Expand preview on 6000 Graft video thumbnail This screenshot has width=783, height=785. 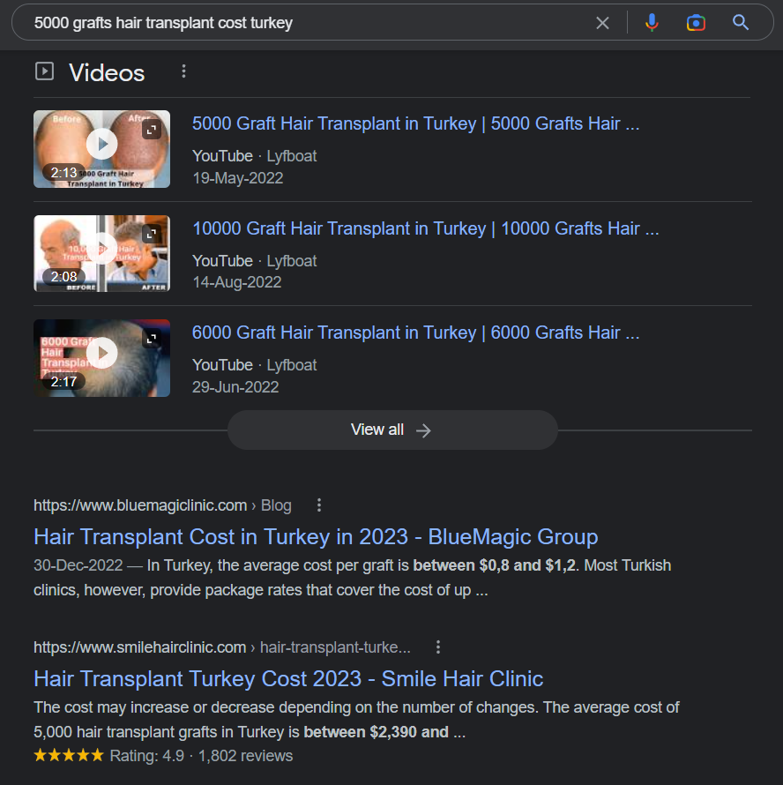click(152, 339)
